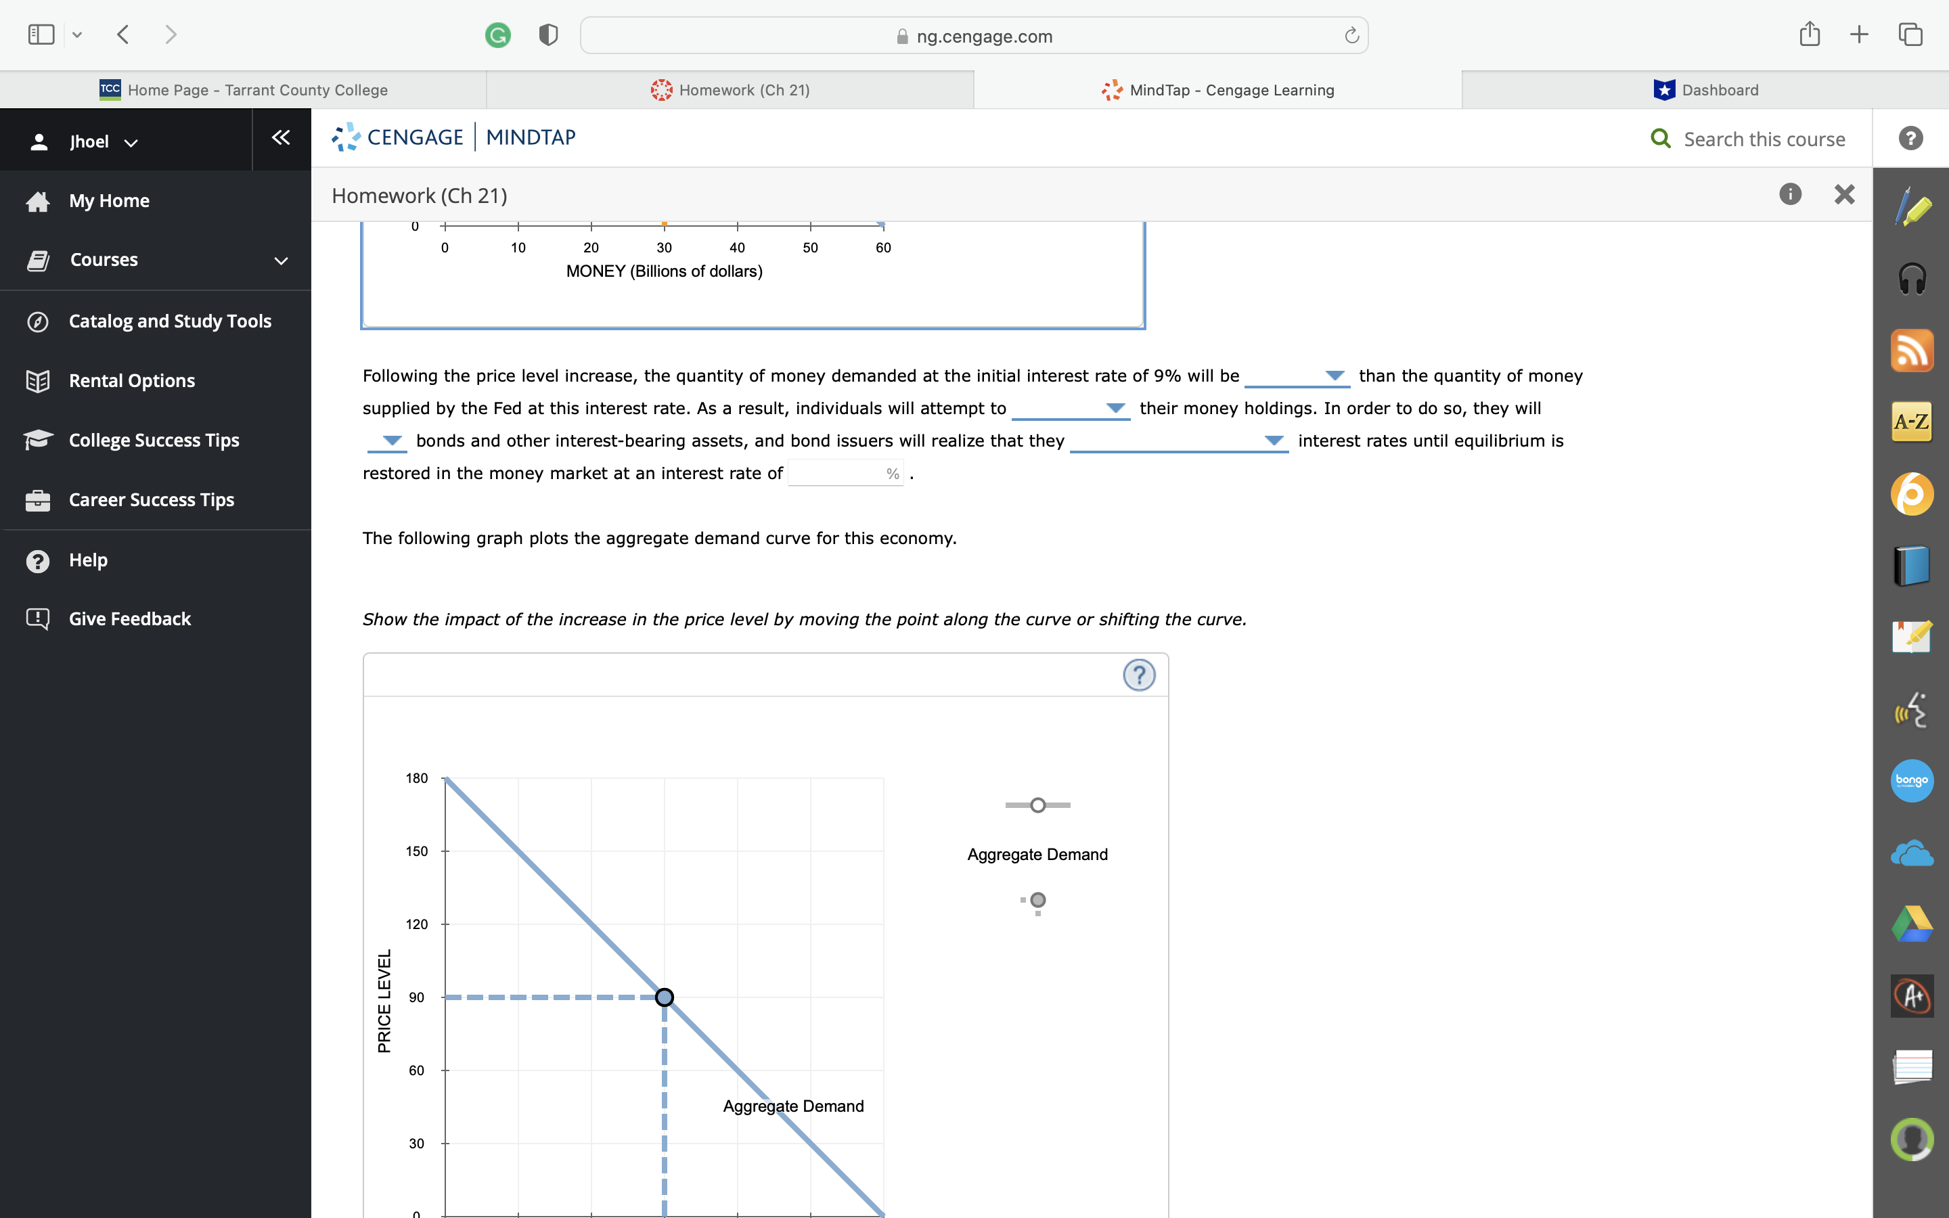
Task: Click Give Feedback in the sidebar
Action: tap(130, 618)
